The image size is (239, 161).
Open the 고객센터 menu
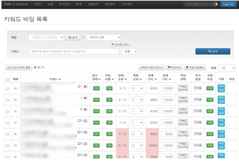pos(126,4)
